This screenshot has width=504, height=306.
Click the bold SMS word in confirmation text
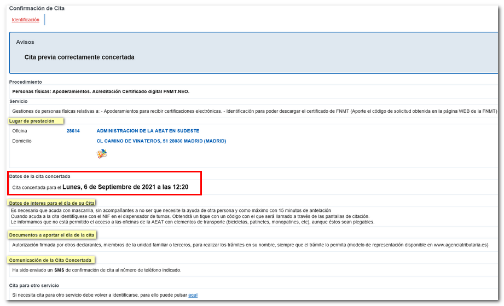coord(59,270)
